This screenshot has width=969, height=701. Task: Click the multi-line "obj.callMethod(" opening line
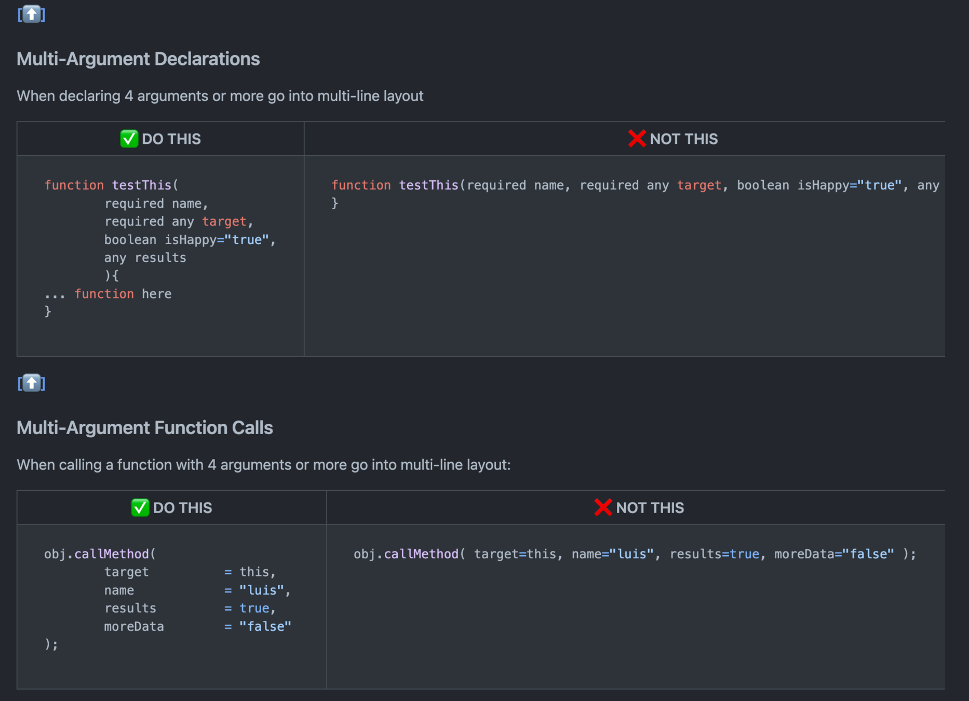(x=100, y=554)
